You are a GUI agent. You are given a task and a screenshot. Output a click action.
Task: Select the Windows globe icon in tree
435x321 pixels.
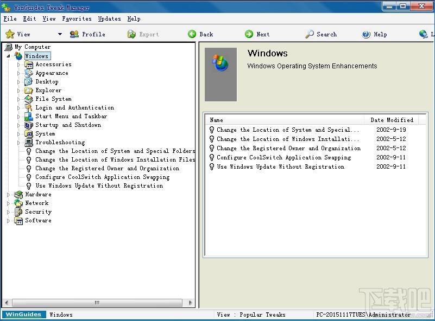point(18,56)
